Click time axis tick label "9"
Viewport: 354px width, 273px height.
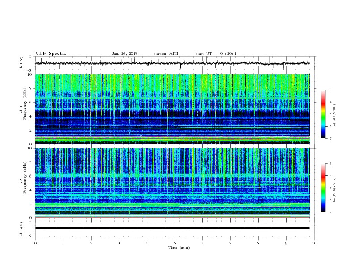286,243
